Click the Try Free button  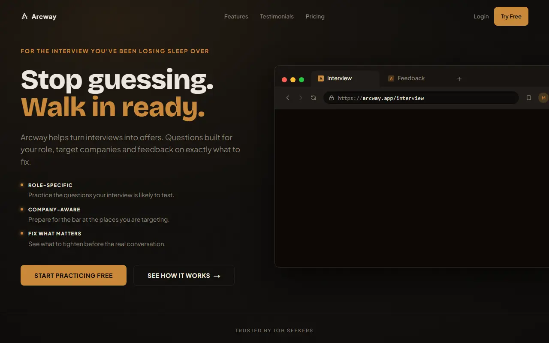click(511, 16)
